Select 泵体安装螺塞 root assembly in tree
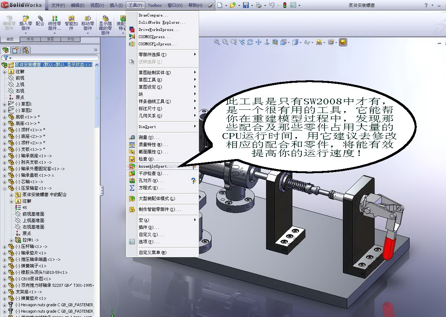Viewport: 446px width, 317px height. coord(53,65)
